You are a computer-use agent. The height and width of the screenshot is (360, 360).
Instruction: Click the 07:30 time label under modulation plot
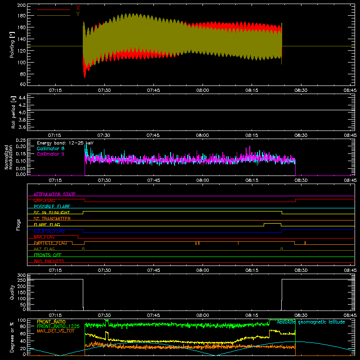pos(104,180)
